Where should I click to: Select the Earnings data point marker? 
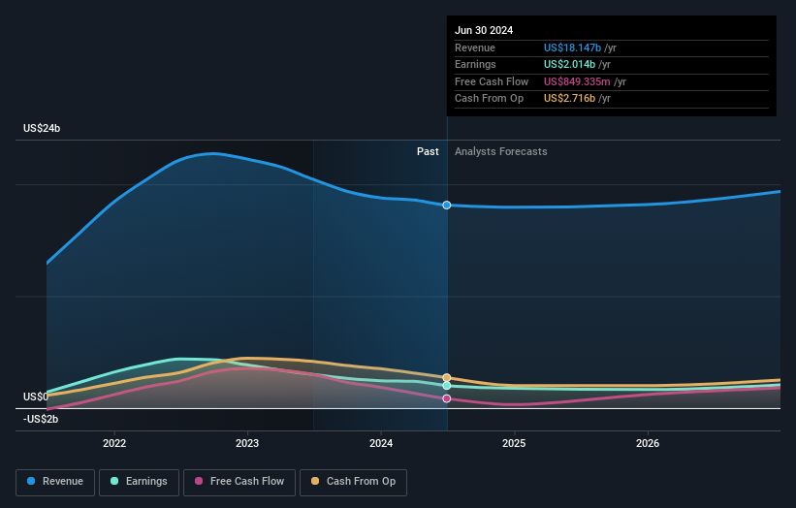pos(447,386)
